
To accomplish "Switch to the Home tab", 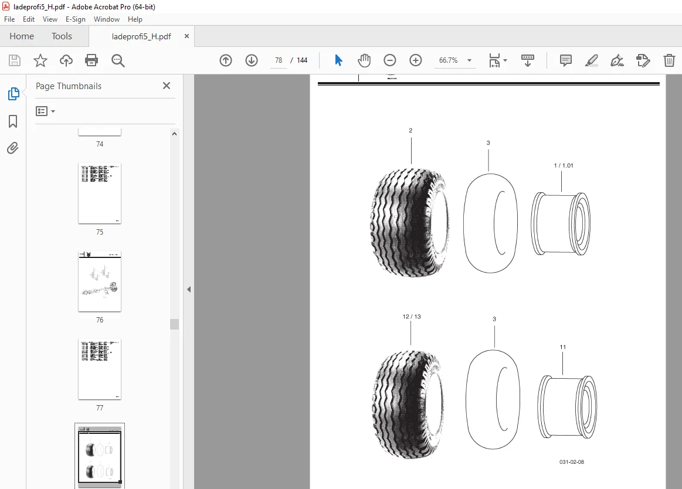I will (22, 36).
